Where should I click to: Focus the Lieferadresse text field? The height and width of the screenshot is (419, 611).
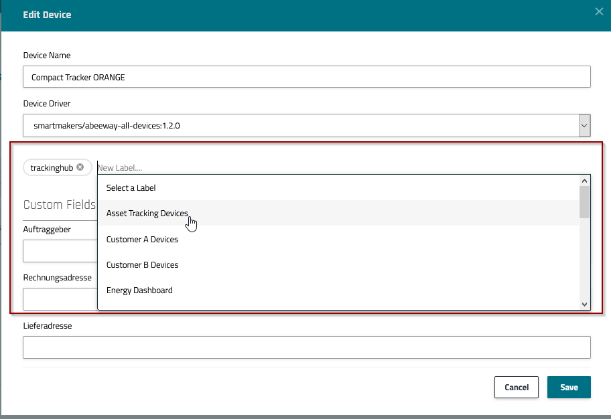[x=306, y=347]
